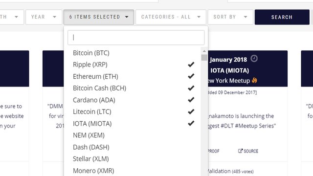Remove Litecoin (LTC) from selection
Image resolution: width=313 pixels, height=176 pixels.
click(134, 111)
